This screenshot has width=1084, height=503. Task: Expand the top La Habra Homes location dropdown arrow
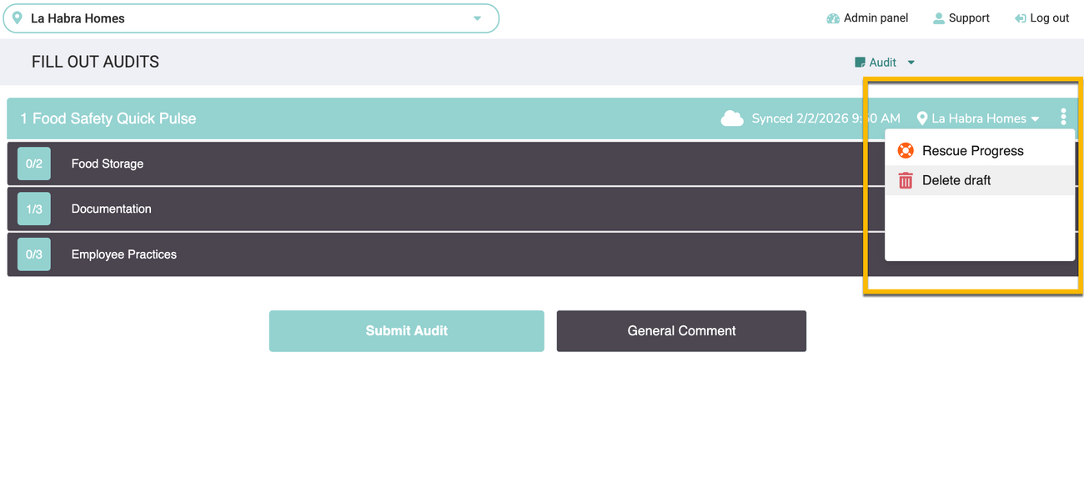(477, 18)
